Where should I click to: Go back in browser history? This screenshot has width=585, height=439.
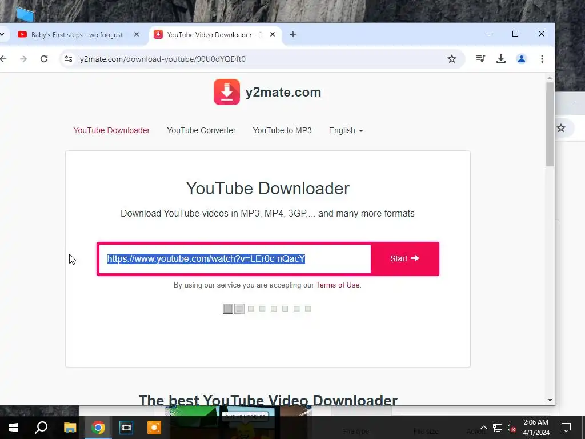[x=3, y=59]
